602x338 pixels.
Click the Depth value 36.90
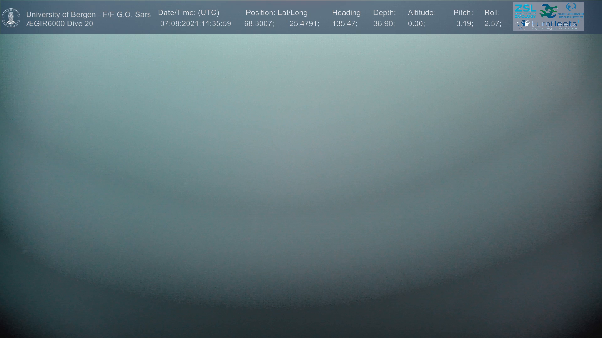[x=383, y=24]
